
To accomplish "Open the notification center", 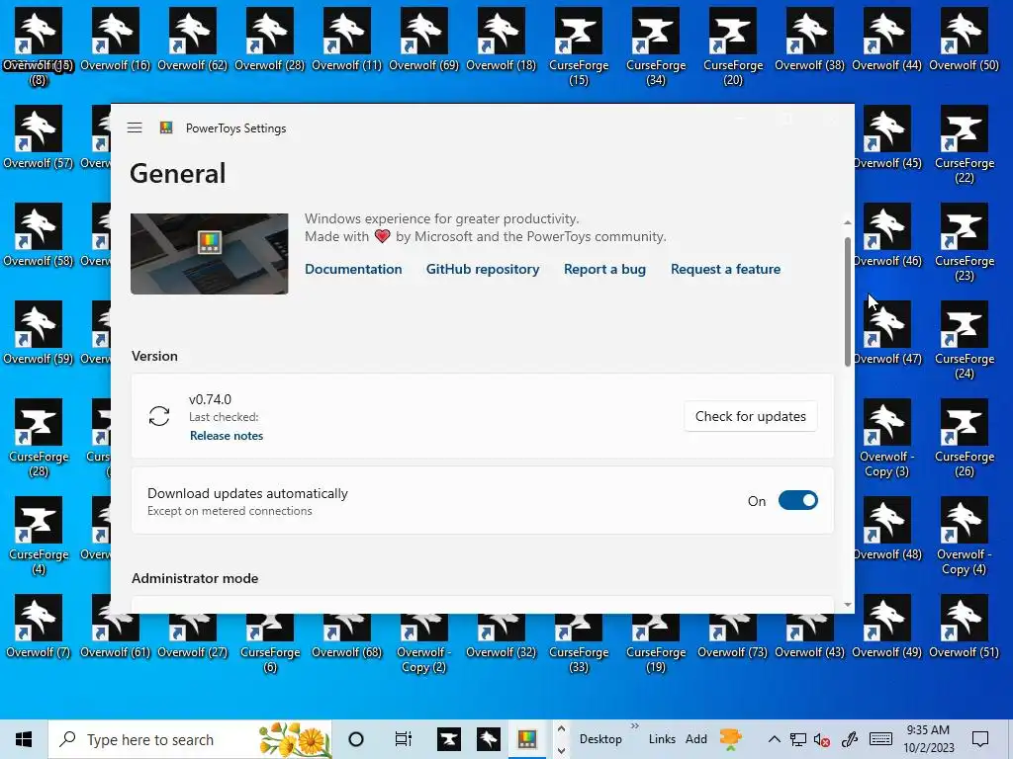I will [x=980, y=739].
